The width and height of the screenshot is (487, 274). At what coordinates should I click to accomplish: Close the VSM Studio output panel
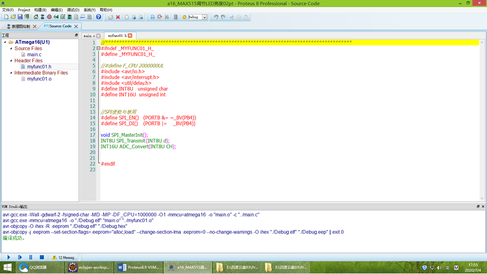point(483,207)
